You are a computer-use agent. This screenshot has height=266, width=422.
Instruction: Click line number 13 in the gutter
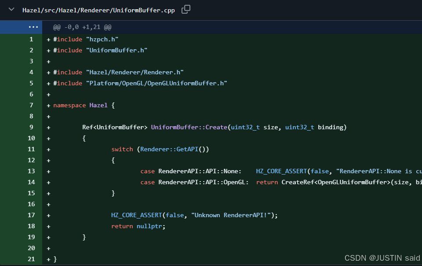coord(31,171)
